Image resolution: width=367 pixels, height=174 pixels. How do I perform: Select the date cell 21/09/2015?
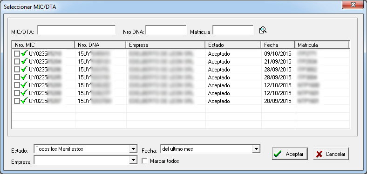278,62
